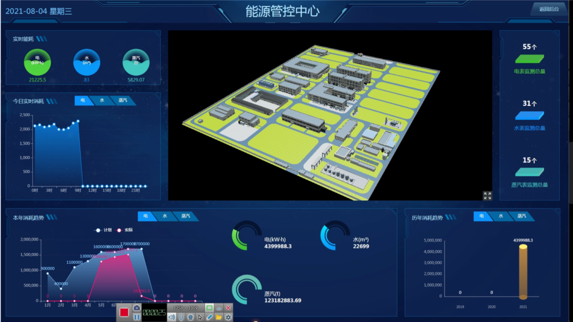Open the 蒸汽 tab in 历年消耗趋势
The height and width of the screenshot is (322, 573).
pos(522,216)
